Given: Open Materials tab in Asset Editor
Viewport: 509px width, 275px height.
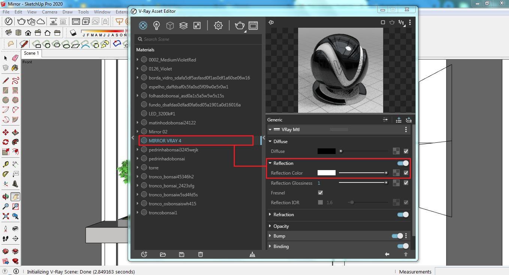Looking at the screenshot, I should click(x=143, y=25).
